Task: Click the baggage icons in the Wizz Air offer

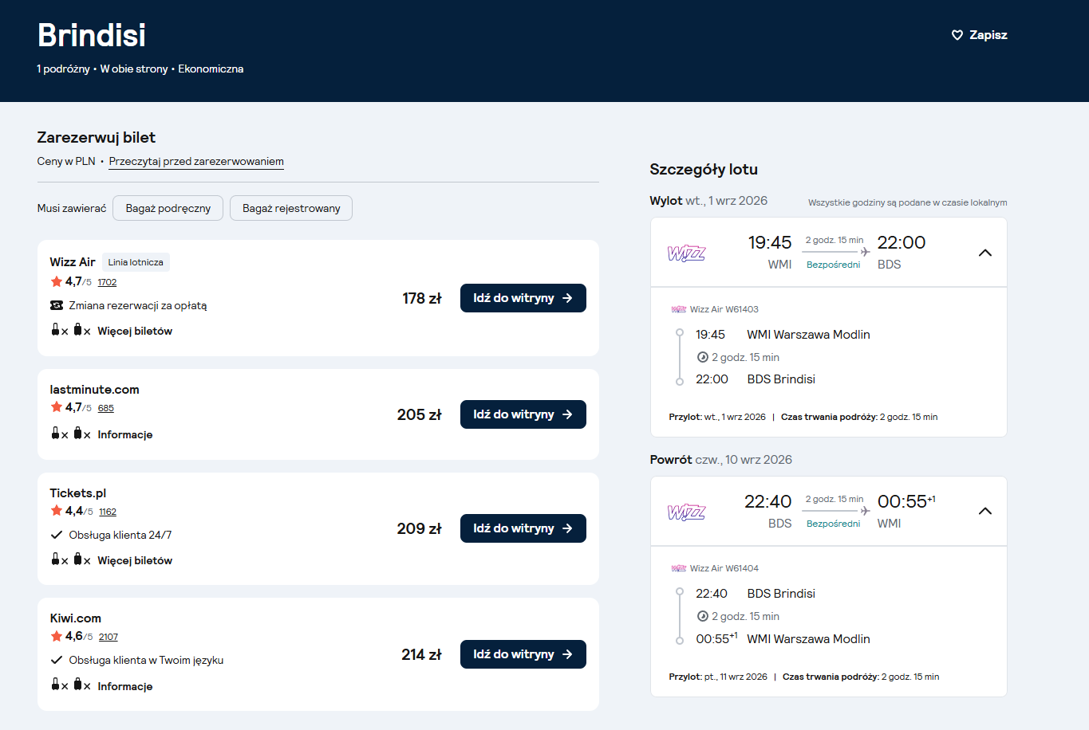Action: pos(71,330)
